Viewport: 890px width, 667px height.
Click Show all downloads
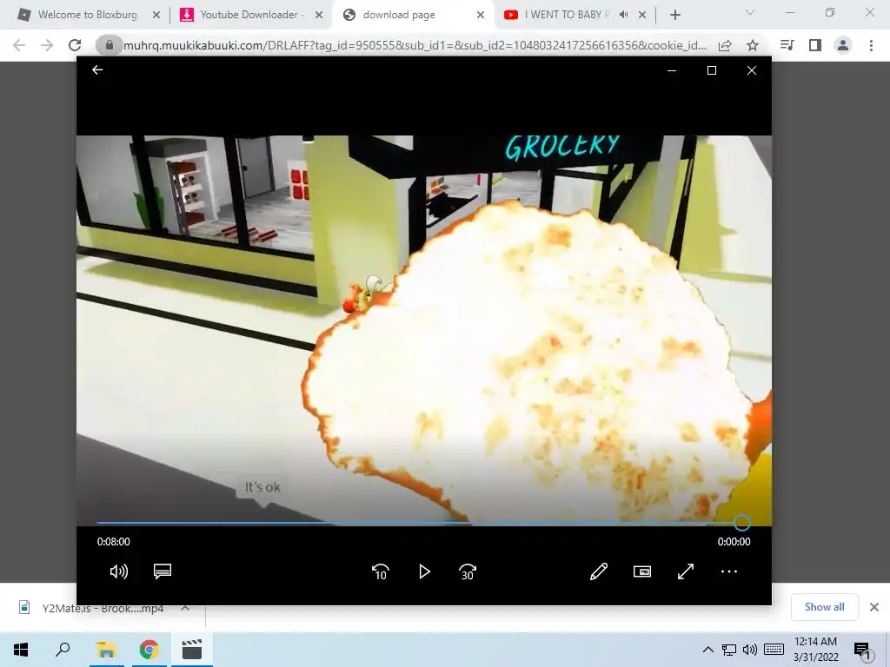pyautogui.click(x=824, y=607)
